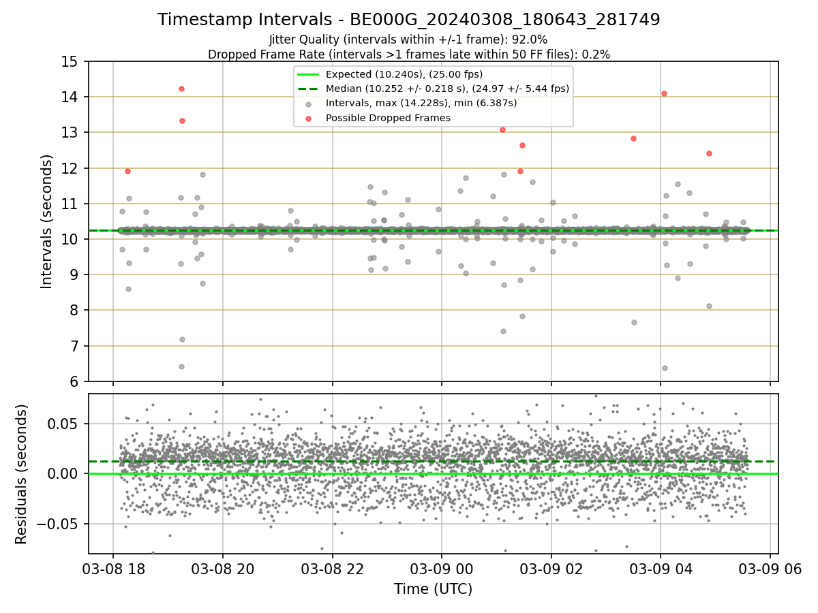Click the leftmost red point near 12 seconds by 03-08 18
This screenshot has width=818, height=613.
coord(127,171)
